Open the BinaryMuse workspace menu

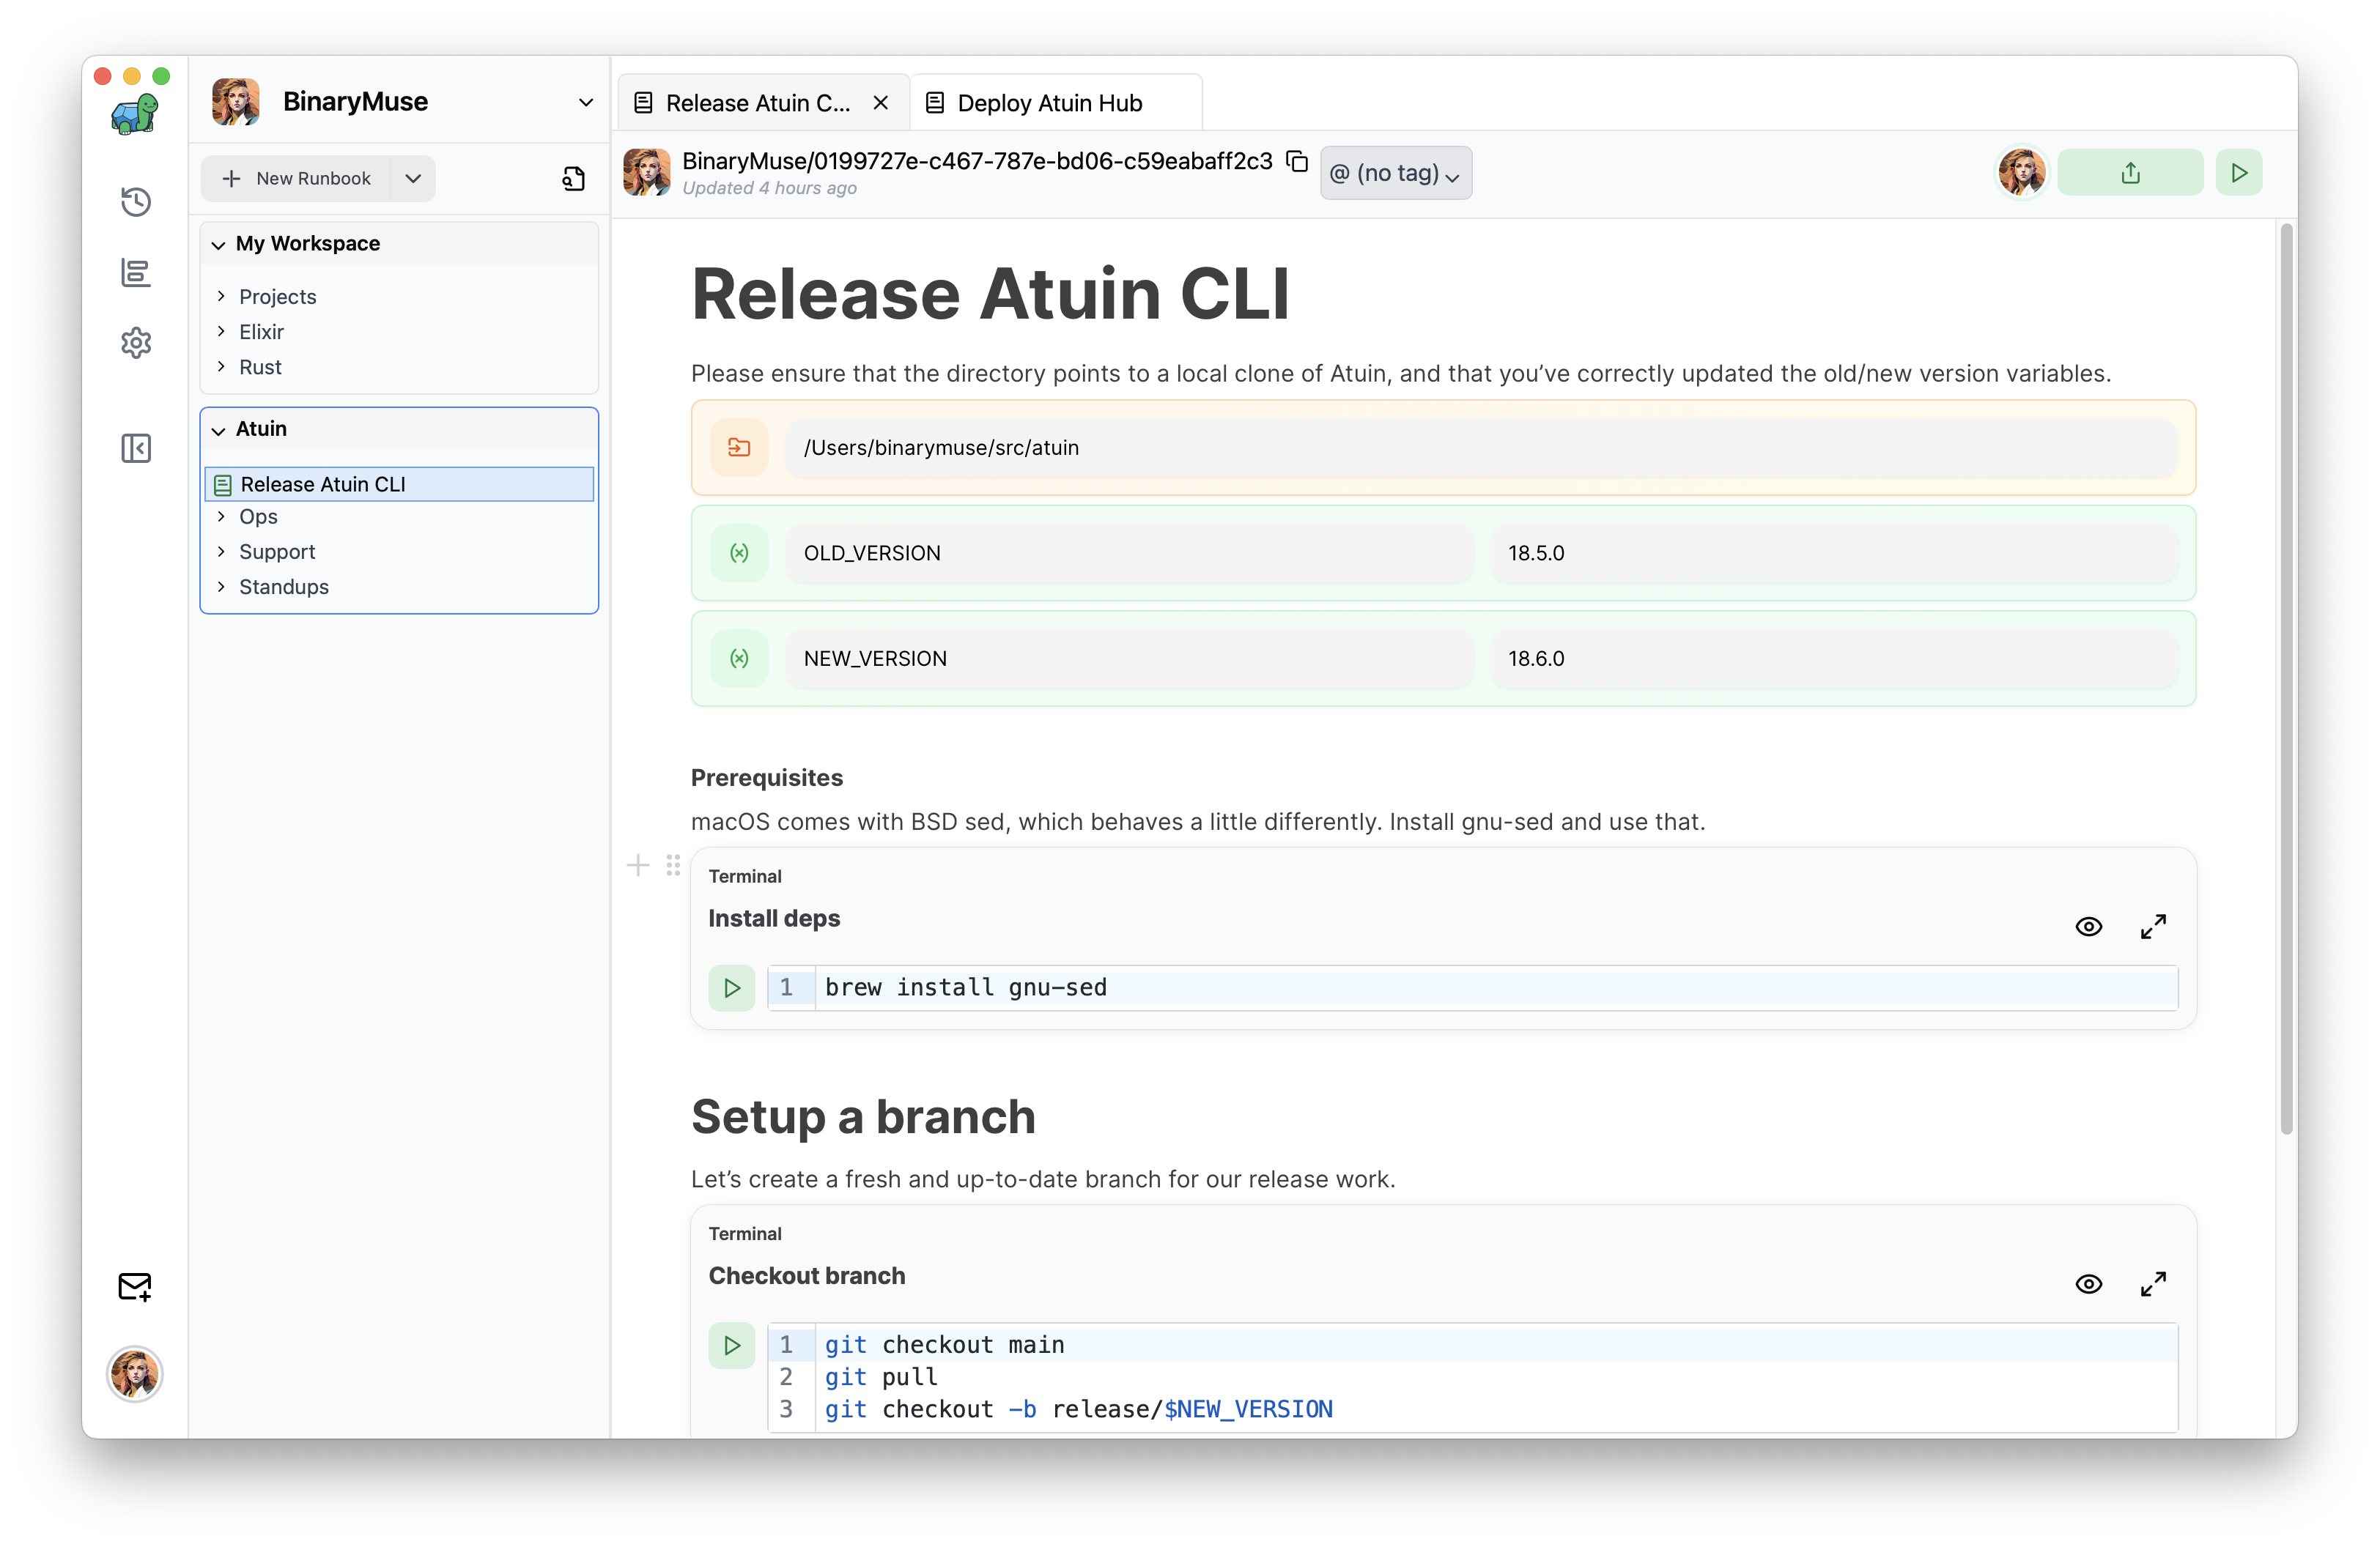587,102
